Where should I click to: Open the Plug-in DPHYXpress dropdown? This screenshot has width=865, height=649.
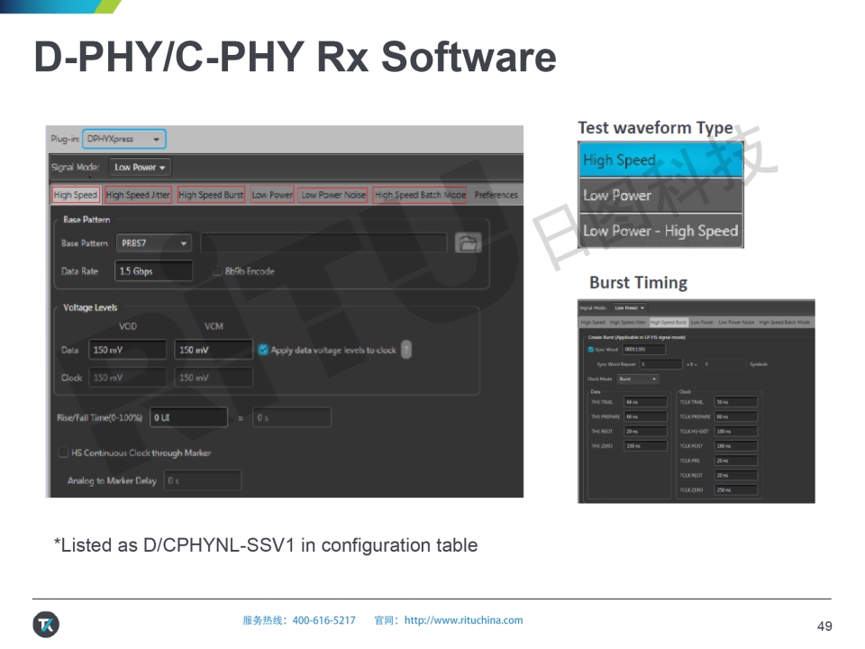coord(124,139)
